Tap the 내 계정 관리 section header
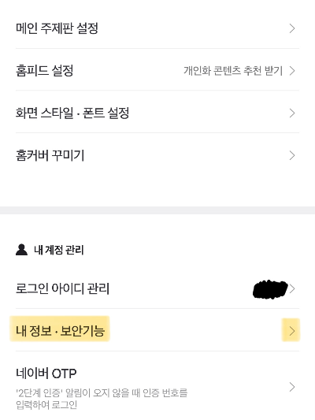 [50, 250]
